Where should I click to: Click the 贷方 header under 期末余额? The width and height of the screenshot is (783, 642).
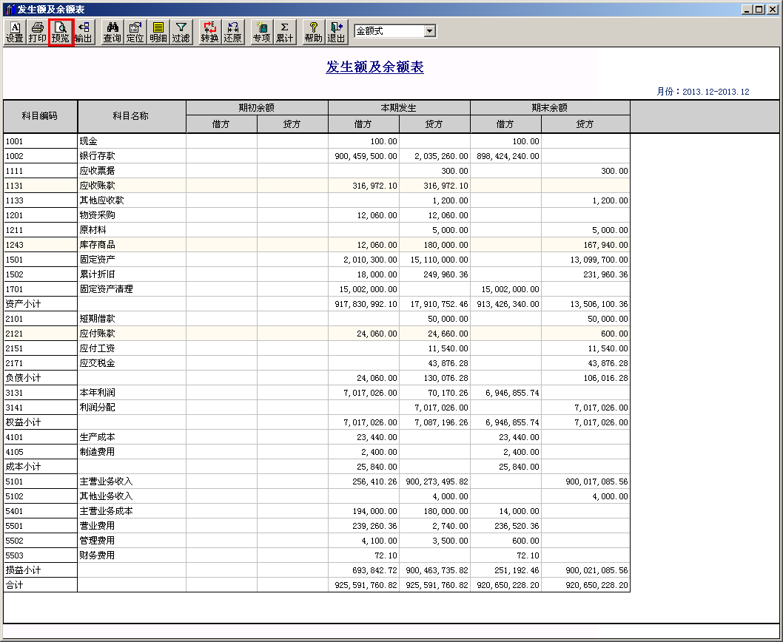coord(585,124)
